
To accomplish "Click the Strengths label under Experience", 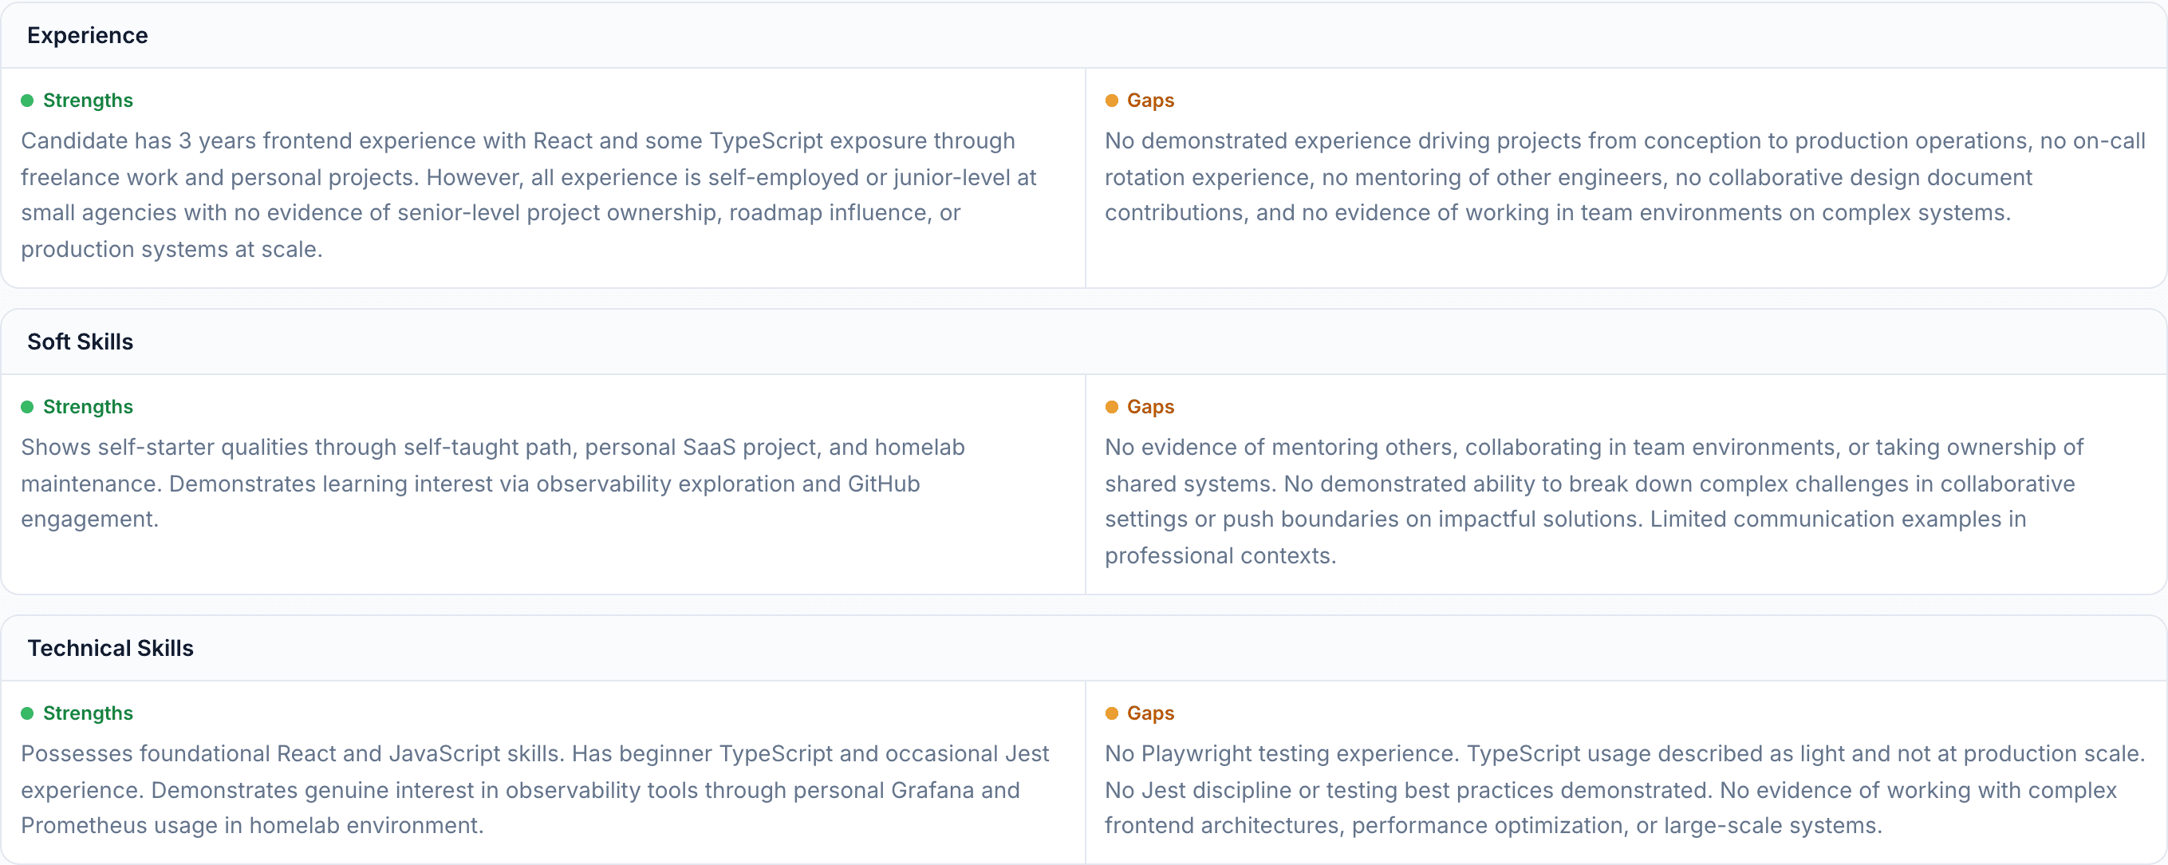I will (88, 101).
